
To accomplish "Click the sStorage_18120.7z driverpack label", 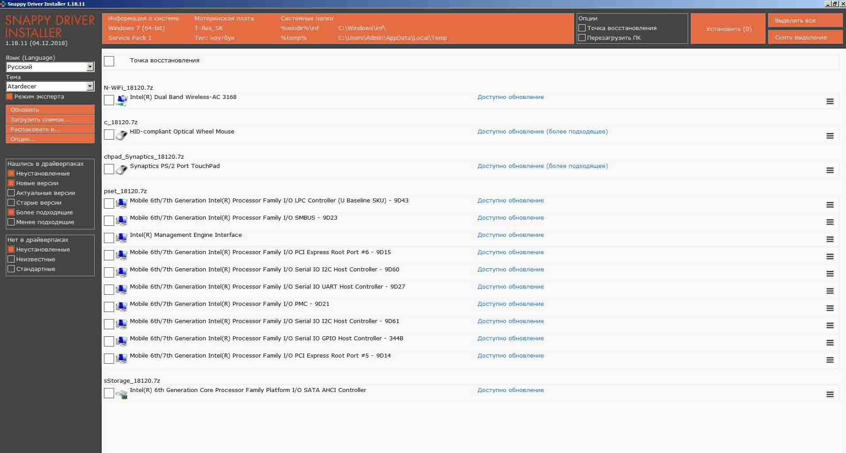I will point(132,381).
